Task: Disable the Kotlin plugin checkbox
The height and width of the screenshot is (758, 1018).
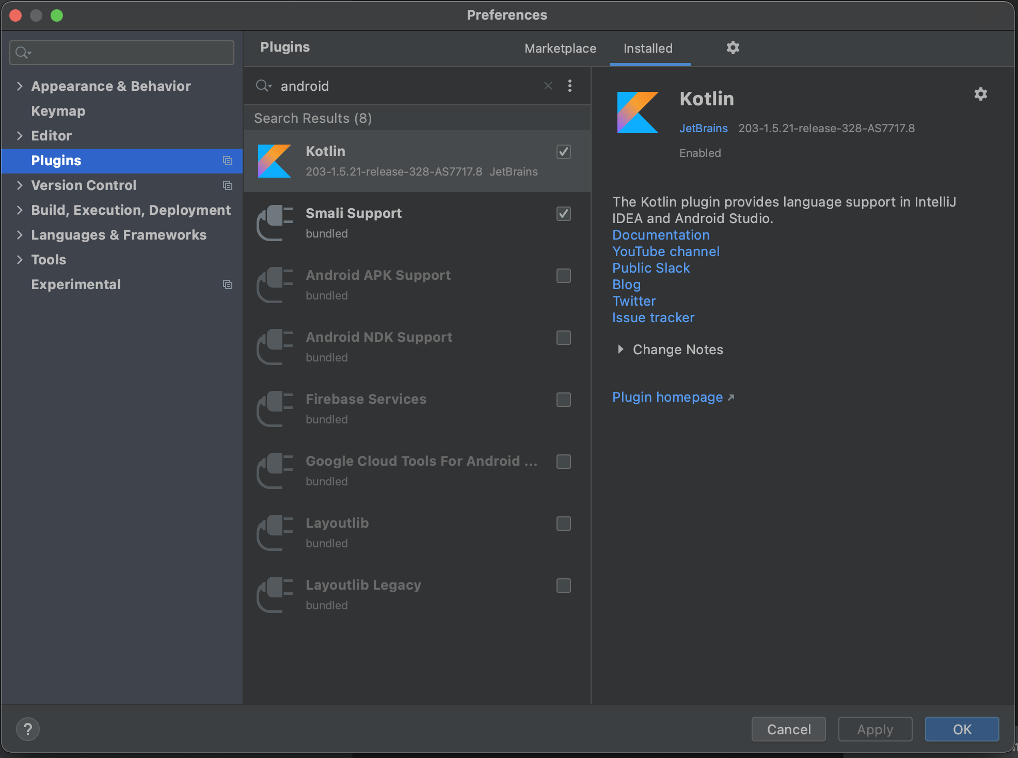Action: click(x=563, y=152)
